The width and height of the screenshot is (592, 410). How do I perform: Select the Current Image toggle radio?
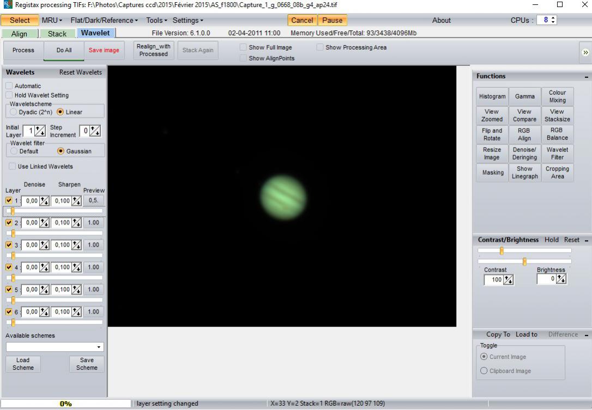[484, 357]
